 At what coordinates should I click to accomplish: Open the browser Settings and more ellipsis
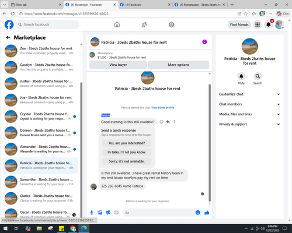[x=270, y=13]
